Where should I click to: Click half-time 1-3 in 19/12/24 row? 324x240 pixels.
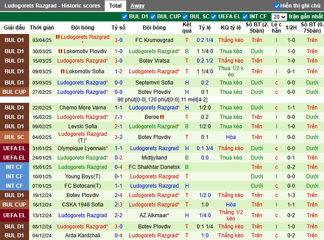(x=291, y=195)
